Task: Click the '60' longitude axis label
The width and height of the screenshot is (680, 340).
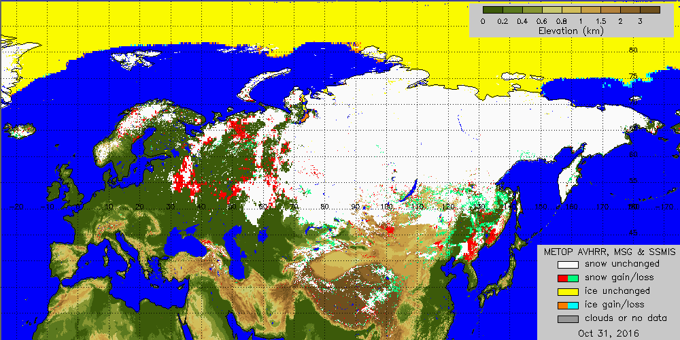Action: [x=262, y=207]
